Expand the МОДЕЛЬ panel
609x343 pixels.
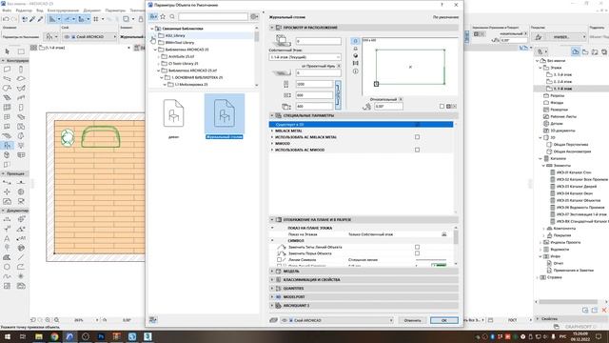pyautogui.click(x=272, y=271)
